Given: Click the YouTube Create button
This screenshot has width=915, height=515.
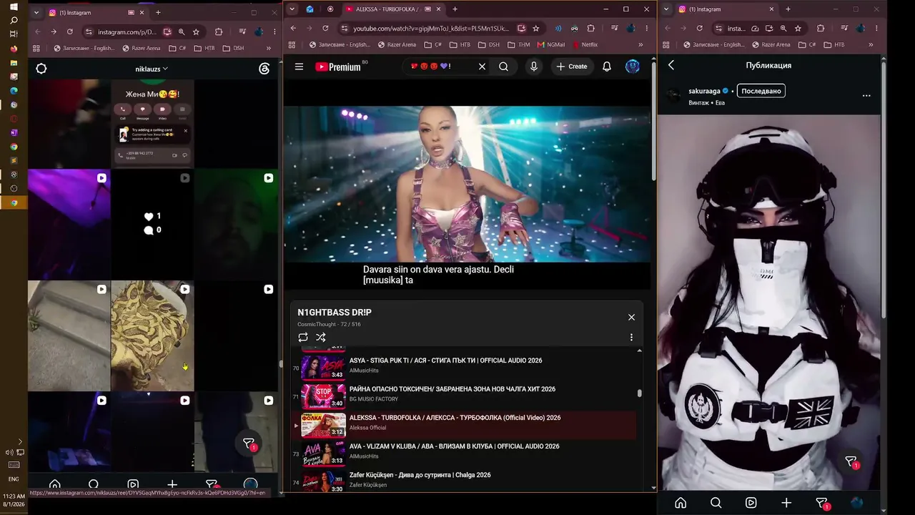Looking at the screenshot, I should pyautogui.click(x=572, y=67).
